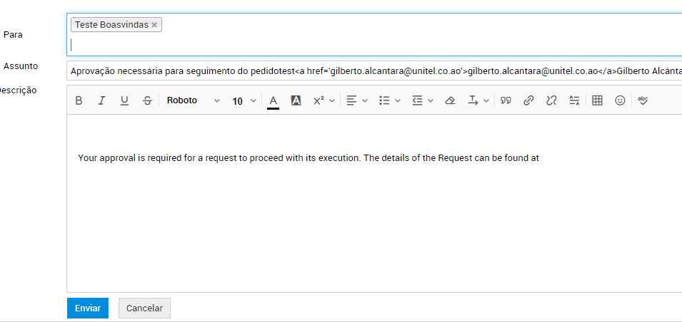682x322 pixels.
Task: Click into the Assunto subject field
Action: click(x=374, y=71)
